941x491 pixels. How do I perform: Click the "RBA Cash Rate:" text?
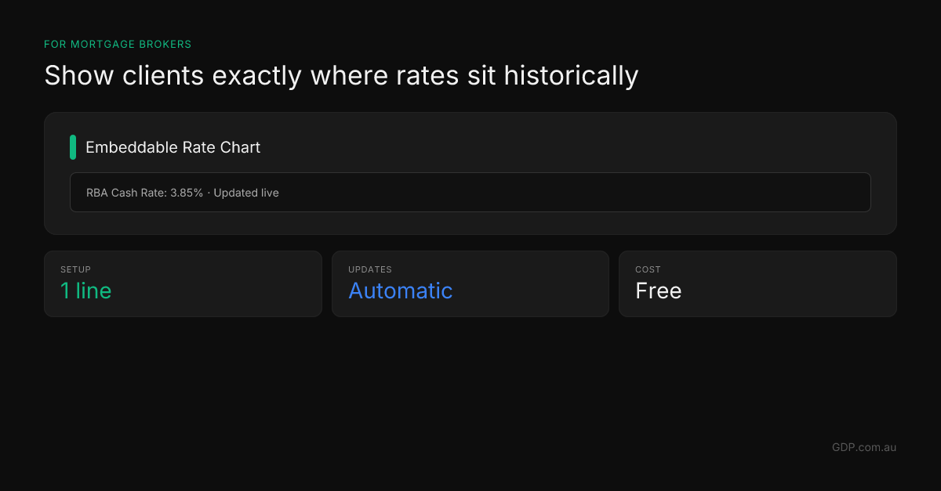pos(126,193)
